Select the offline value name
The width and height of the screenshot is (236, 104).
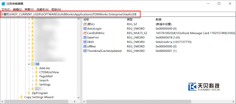point(91,46)
